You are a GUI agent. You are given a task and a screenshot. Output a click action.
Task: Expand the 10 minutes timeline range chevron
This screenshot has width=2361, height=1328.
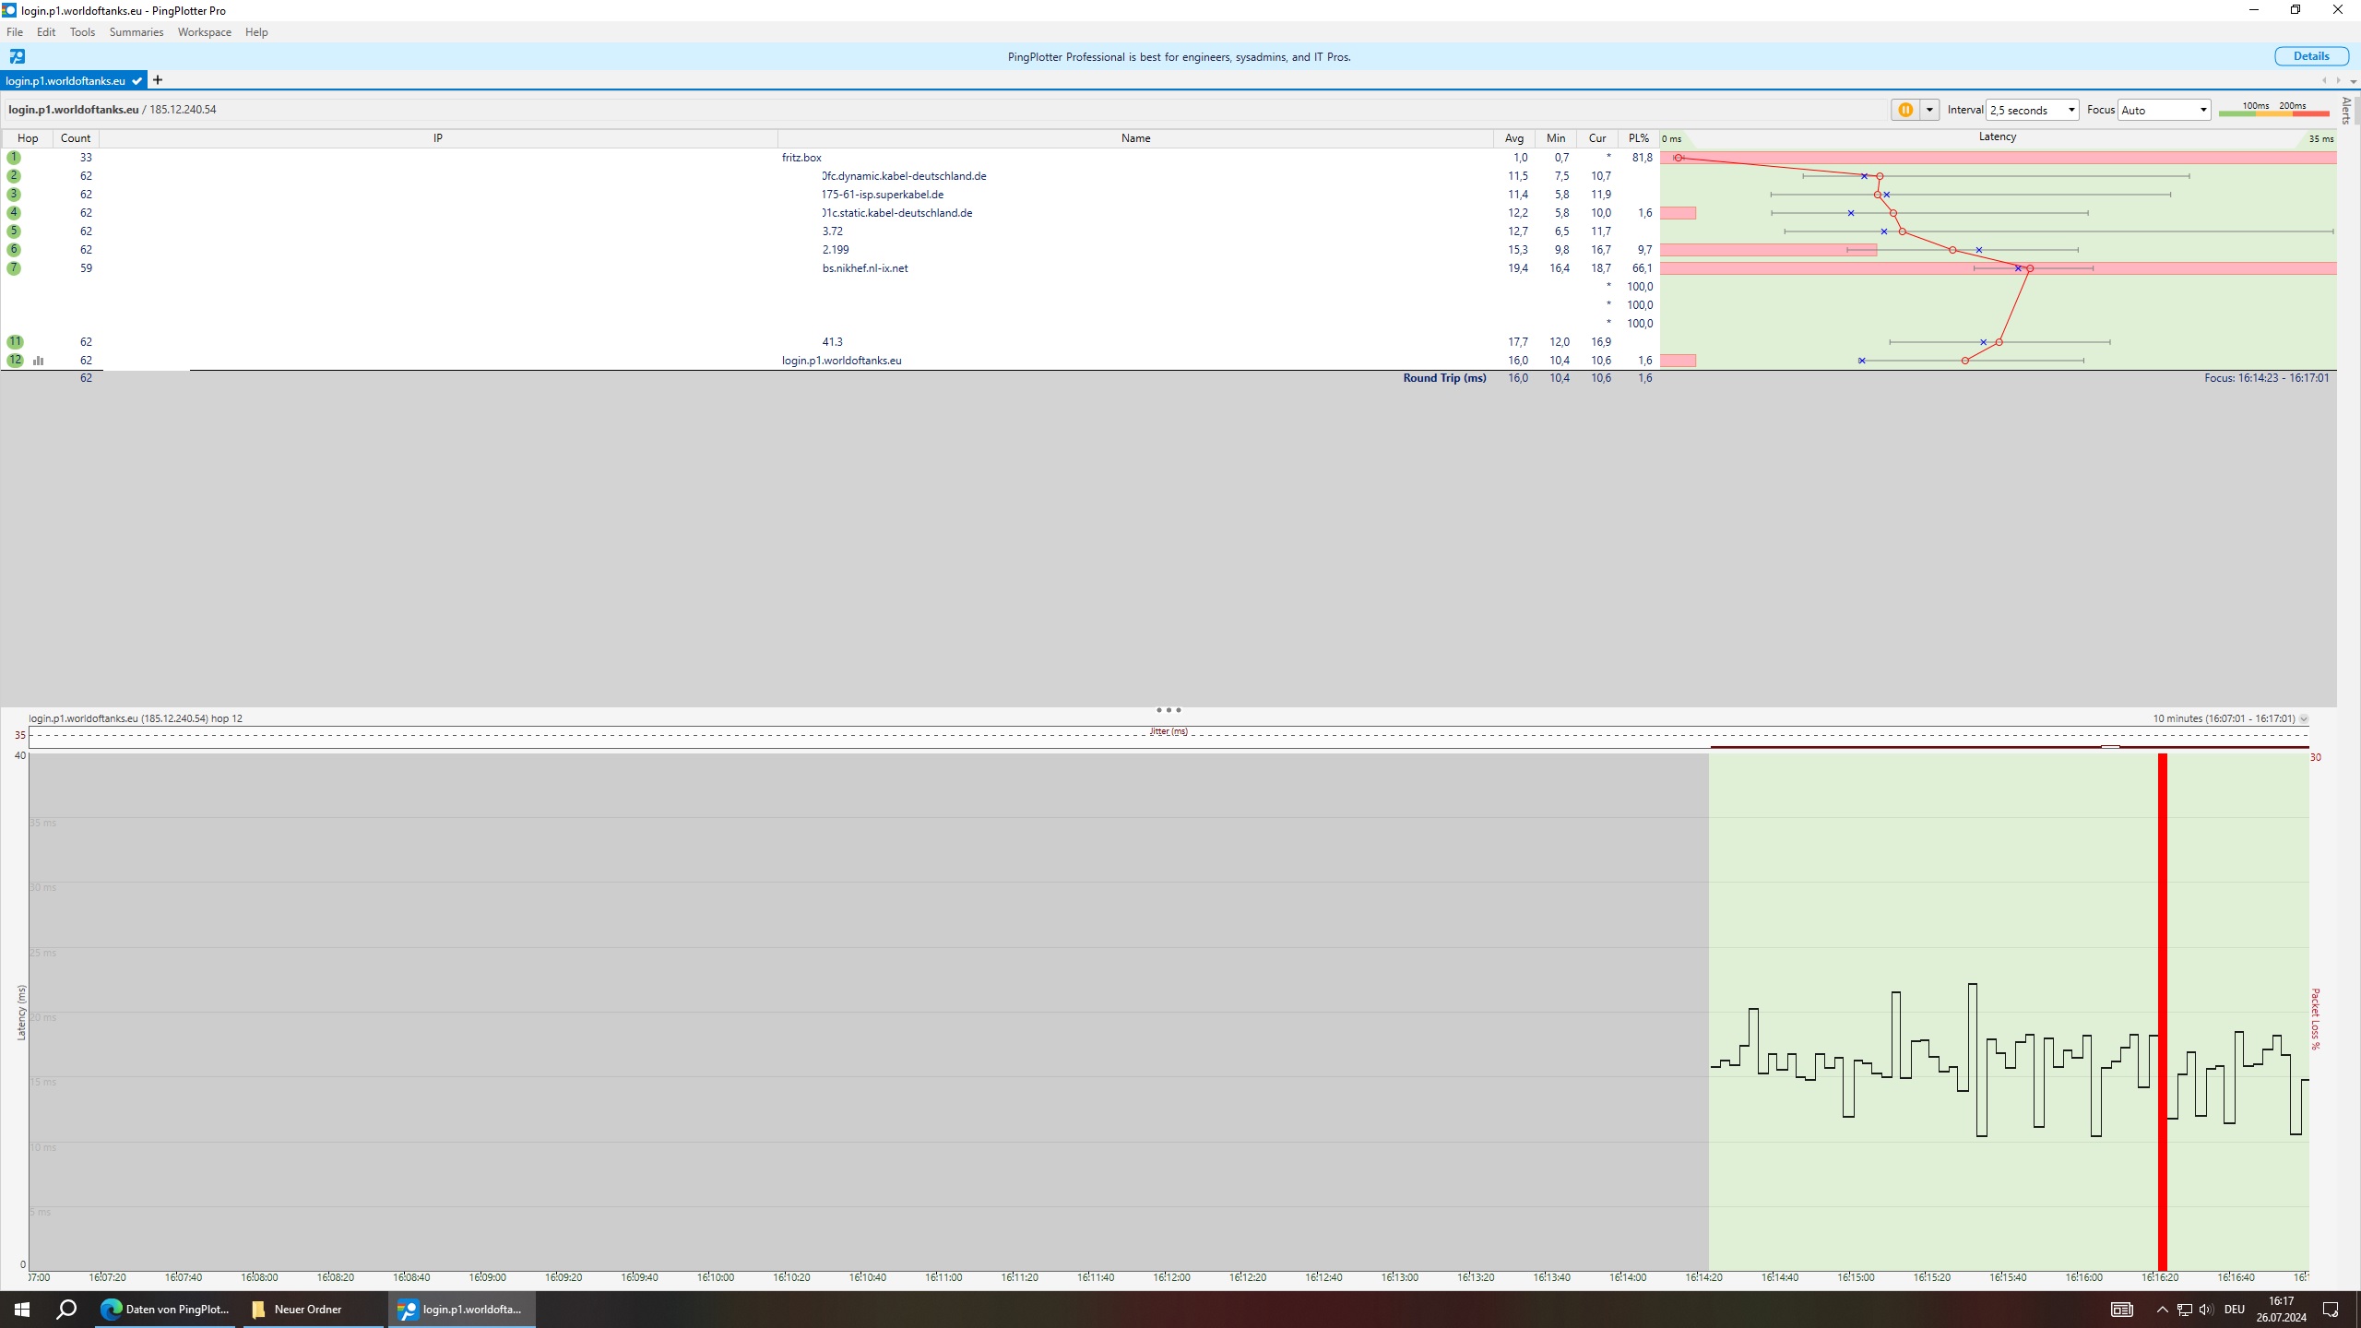[x=2303, y=719]
